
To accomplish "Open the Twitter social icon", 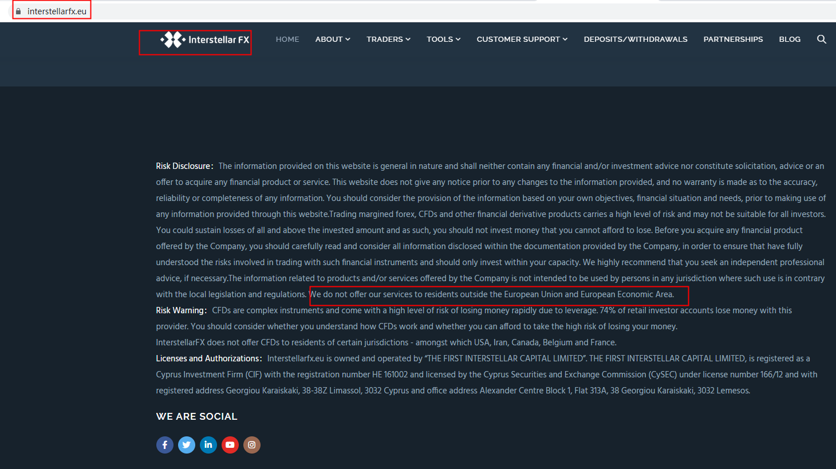I will 187,445.
